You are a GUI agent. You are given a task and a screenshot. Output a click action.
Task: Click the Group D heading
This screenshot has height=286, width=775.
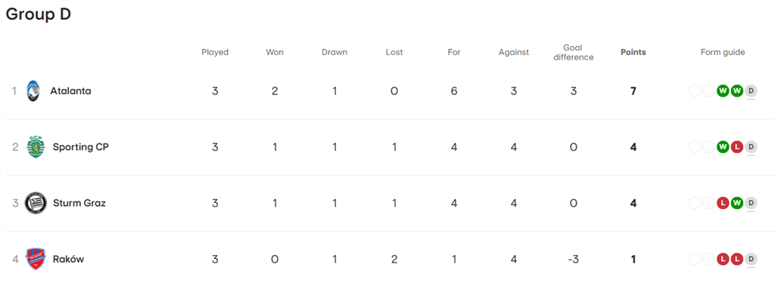(39, 14)
